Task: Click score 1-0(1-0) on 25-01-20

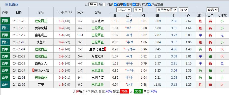Action: 64,21
